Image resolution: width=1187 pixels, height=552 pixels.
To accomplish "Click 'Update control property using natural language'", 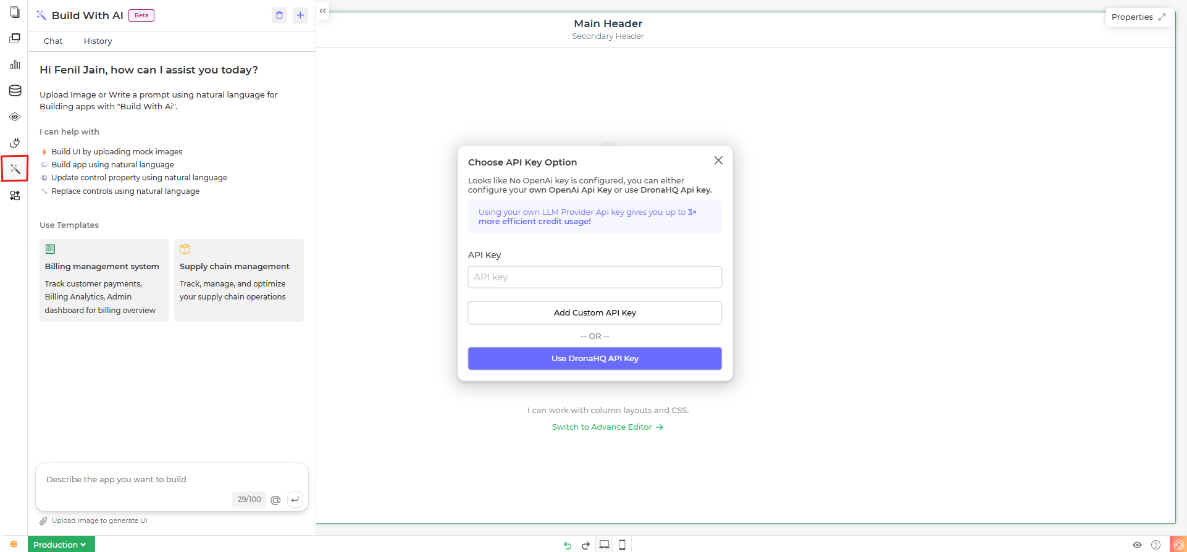I will point(139,178).
